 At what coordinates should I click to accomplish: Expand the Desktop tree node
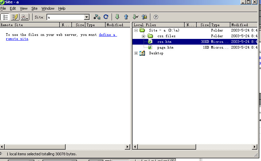136,53
